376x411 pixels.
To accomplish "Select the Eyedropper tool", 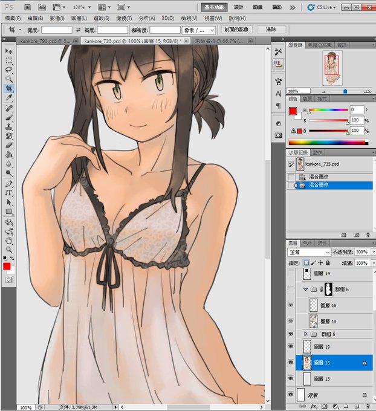I will click(x=8, y=97).
